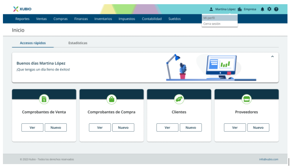
Task: Open the notifications bell
Action: click(x=262, y=9)
